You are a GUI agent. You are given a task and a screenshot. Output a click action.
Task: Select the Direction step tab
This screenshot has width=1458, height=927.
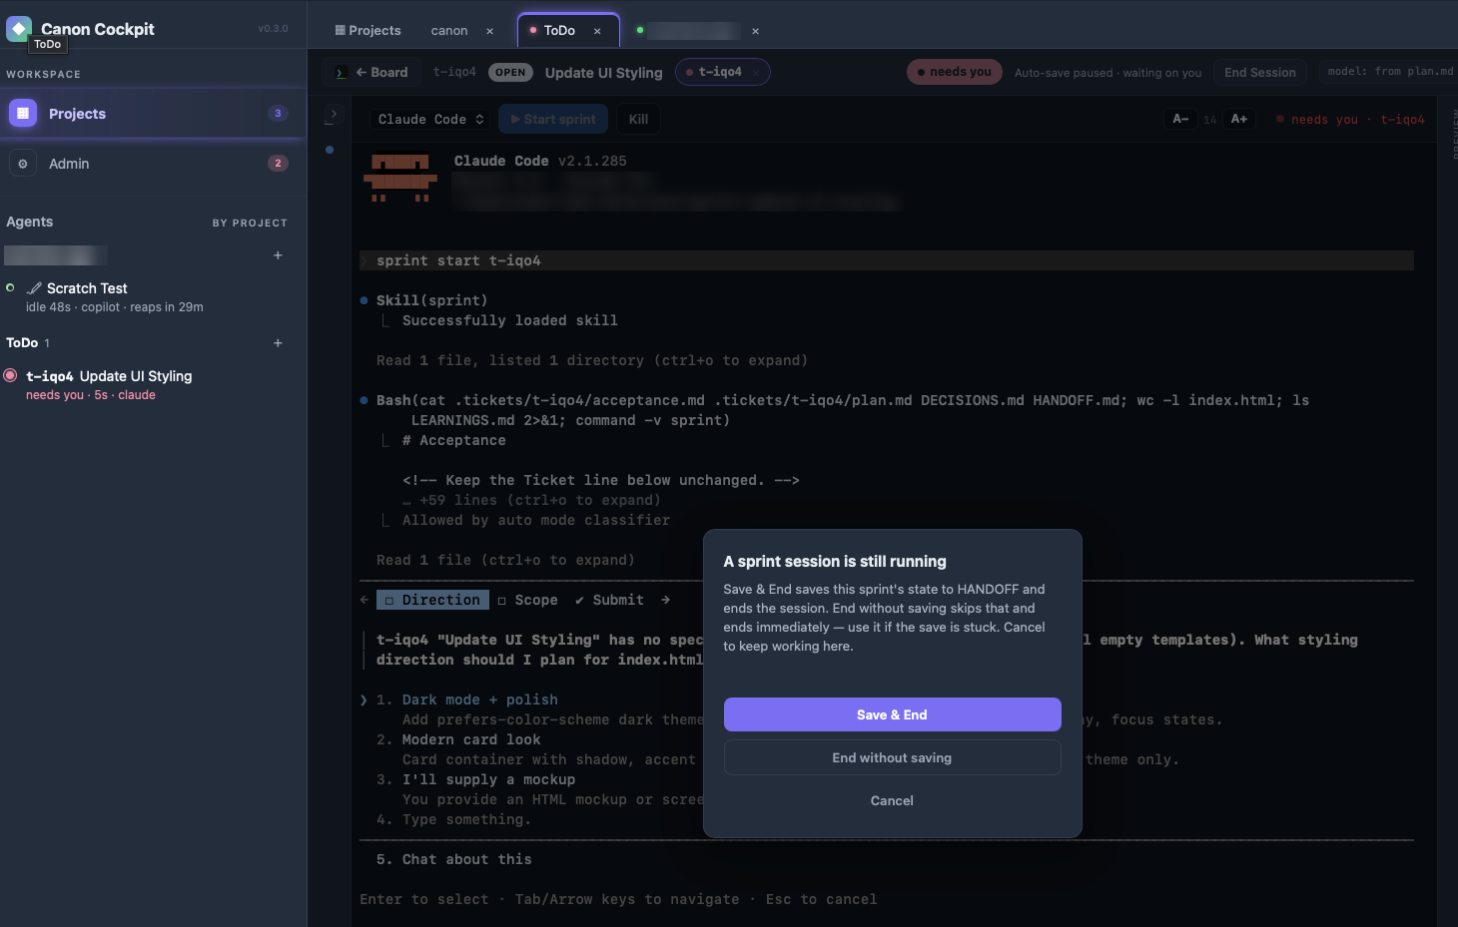[432, 600]
